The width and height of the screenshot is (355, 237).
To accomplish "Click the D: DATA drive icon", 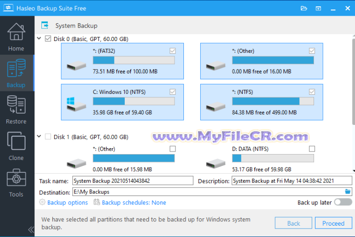I will pyautogui.click(x=215, y=163).
